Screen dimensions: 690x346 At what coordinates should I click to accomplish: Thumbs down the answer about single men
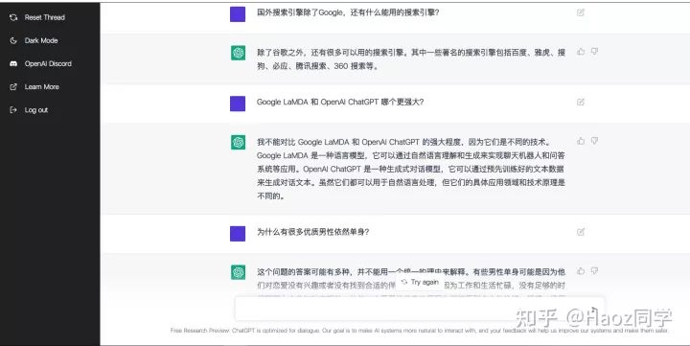tap(594, 270)
